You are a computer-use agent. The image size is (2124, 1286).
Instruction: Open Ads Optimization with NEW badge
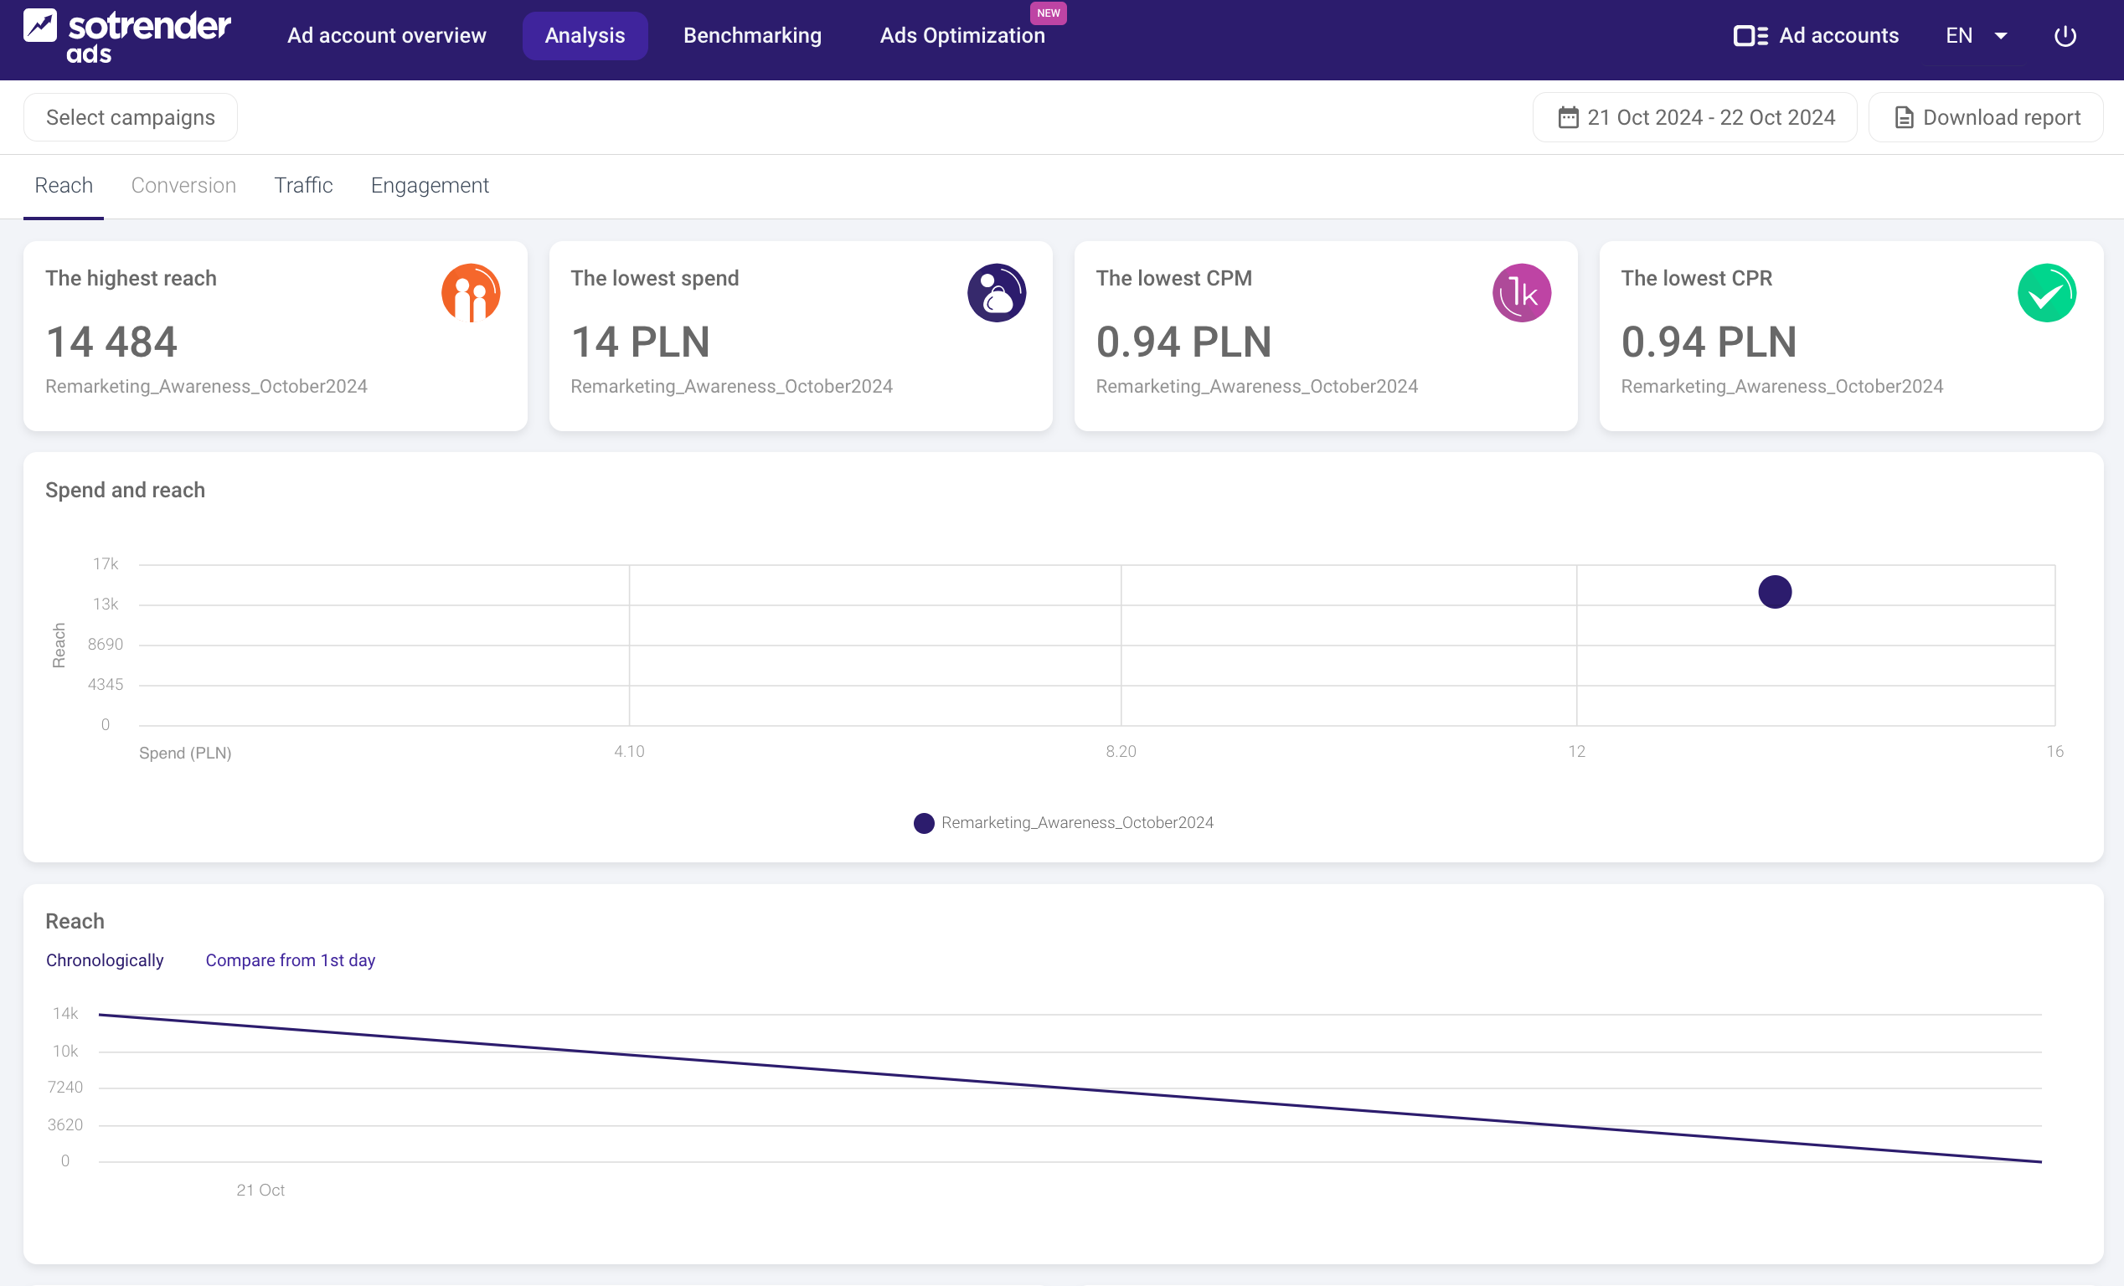pos(962,36)
